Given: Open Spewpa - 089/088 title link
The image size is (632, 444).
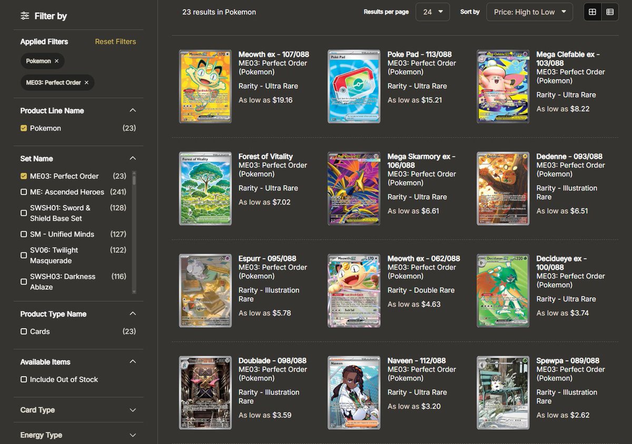Looking at the screenshot, I should point(568,361).
